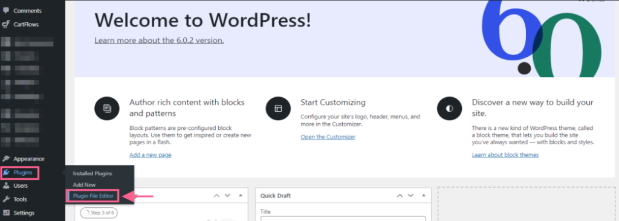
Task: Click the 'Quick Draft' widget title
Action: click(x=276, y=196)
